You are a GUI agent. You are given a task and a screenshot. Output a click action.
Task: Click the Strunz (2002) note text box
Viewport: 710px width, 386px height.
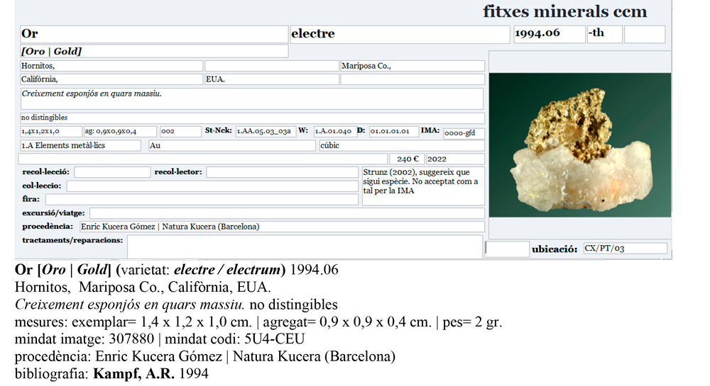423,186
